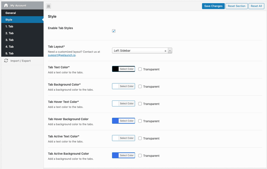Open the General settings section

pyautogui.click(x=11, y=13)
